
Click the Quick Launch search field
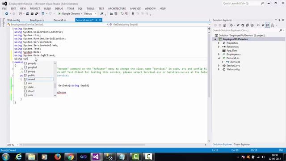pos(241,3)
